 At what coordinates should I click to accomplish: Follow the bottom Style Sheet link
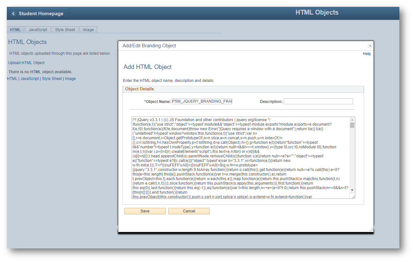(52, 79)
